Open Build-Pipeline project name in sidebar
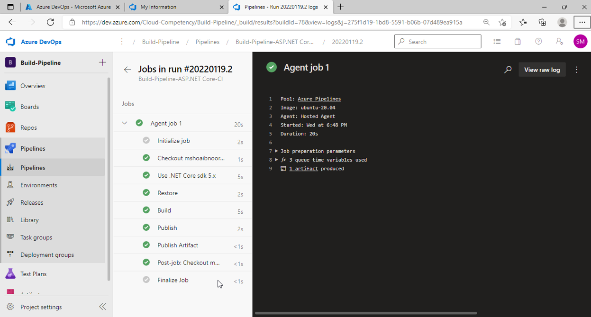This screenshot has width=591, height=317. 40,63
